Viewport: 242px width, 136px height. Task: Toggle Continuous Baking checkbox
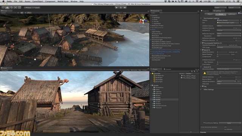point(204,123)
